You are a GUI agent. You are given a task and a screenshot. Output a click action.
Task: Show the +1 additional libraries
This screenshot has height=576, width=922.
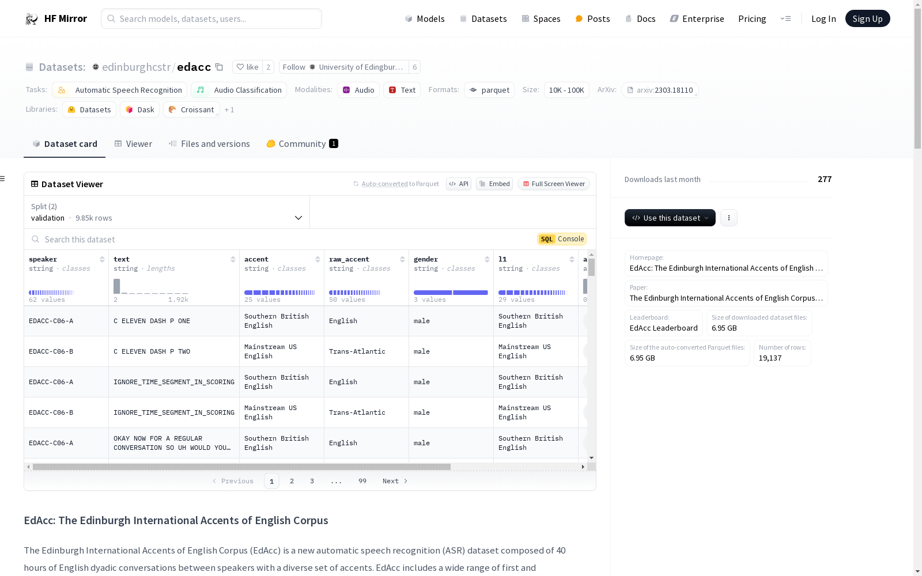pos(229,109)
